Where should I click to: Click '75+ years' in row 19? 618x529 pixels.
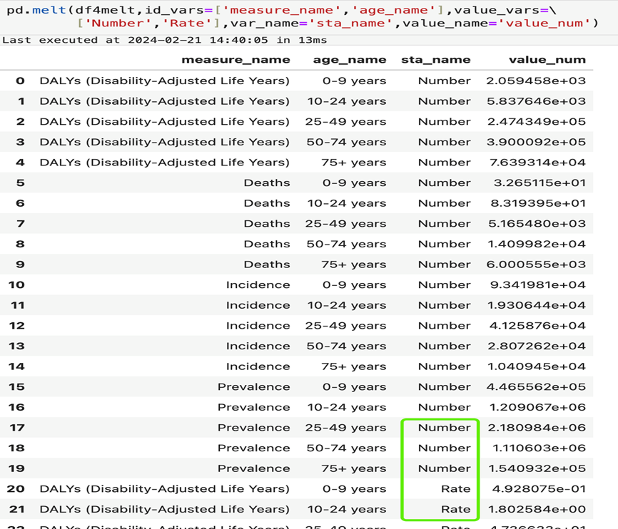pyautogui.click(x=354, y=468)
